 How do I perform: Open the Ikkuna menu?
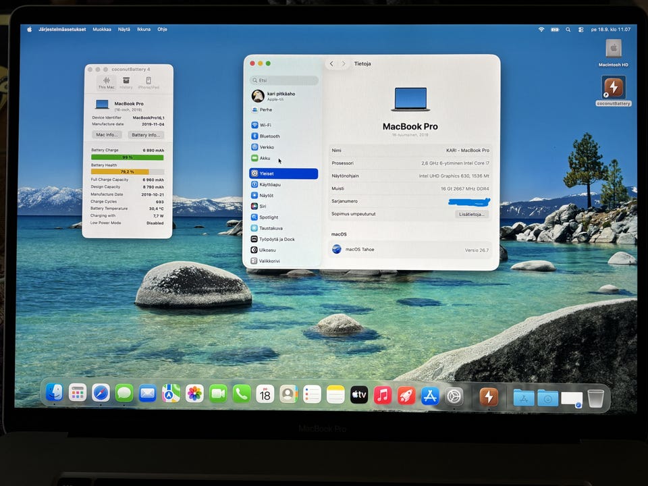pos(144,29)
